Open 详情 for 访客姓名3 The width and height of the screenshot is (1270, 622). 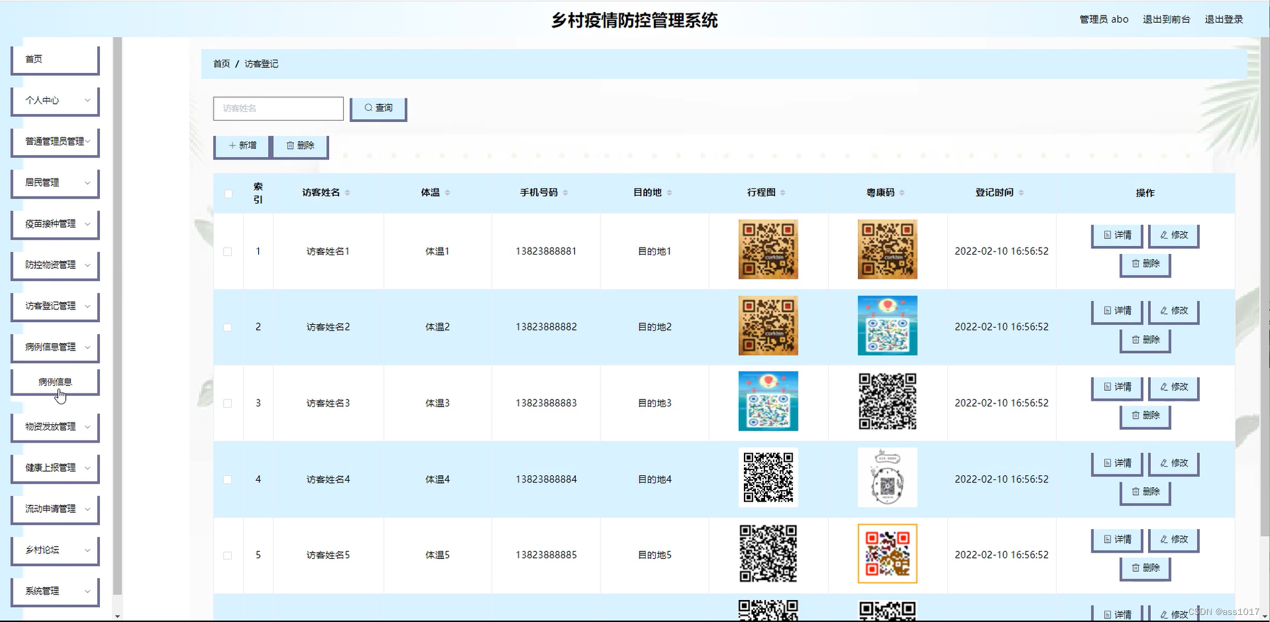(x=1117, y=387)
